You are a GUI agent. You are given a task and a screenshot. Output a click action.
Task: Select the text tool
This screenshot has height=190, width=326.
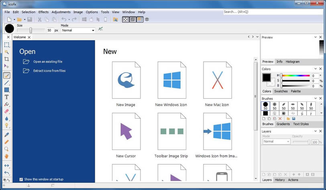[x=7, y=97]
